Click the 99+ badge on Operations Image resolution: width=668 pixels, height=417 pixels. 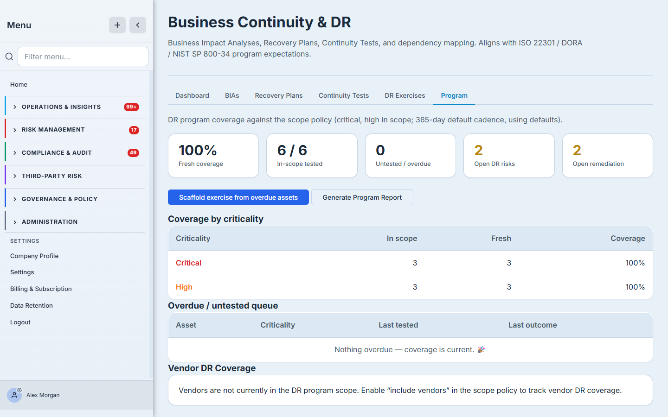(x=131, y=107)
